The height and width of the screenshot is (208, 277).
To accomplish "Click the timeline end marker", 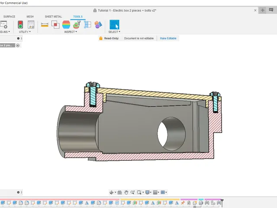I will tap(222, 203).
